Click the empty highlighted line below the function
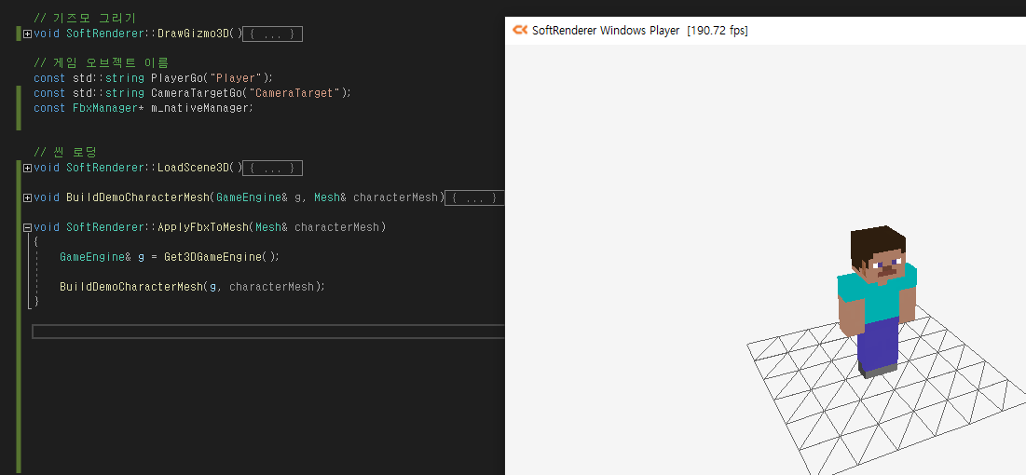Viewport: 1026px width, 475px height. [x=261, y=332]
